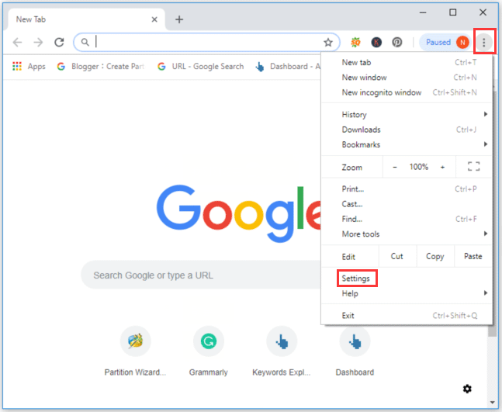
Task: Select New window menu item
Action: click(x=407, y=78)
